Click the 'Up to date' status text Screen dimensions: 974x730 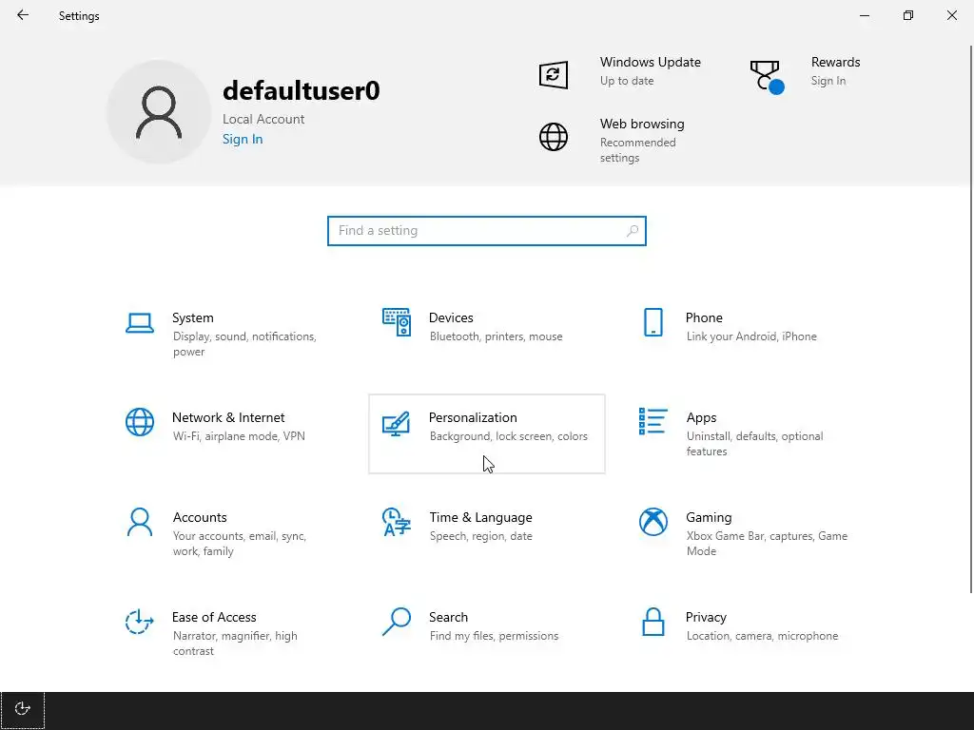627,81
